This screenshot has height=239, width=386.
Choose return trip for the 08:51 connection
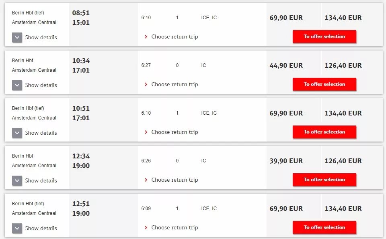pos(175,37)
